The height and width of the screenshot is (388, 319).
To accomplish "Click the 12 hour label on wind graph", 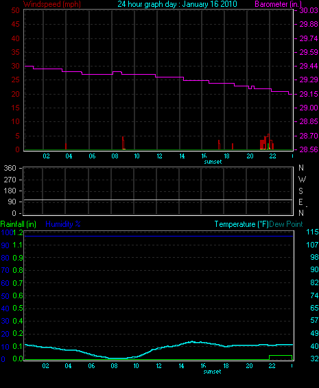I will [159, 156].
